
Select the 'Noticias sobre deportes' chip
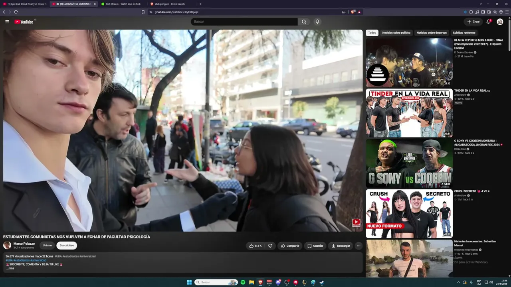coord(432,33)
